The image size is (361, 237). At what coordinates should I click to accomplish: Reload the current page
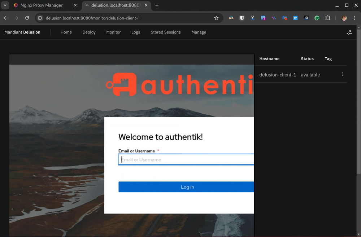[x=27, y=18]
